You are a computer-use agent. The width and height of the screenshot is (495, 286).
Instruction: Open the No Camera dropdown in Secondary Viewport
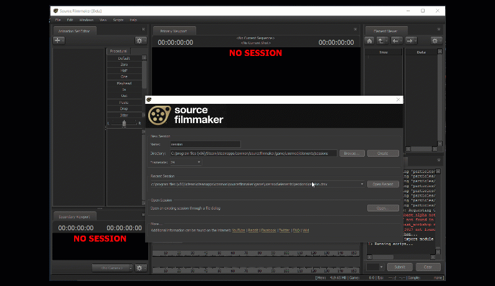coord(112,268)
